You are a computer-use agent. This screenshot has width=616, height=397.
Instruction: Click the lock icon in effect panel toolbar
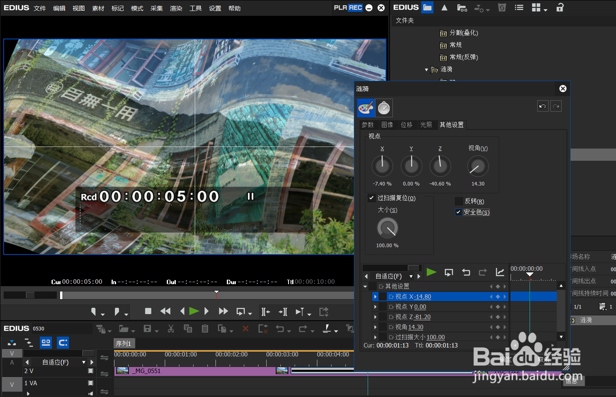560,7
